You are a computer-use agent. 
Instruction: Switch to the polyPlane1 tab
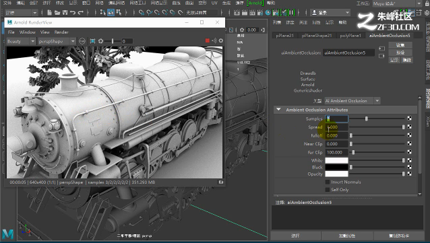click(x=350, y=36)
